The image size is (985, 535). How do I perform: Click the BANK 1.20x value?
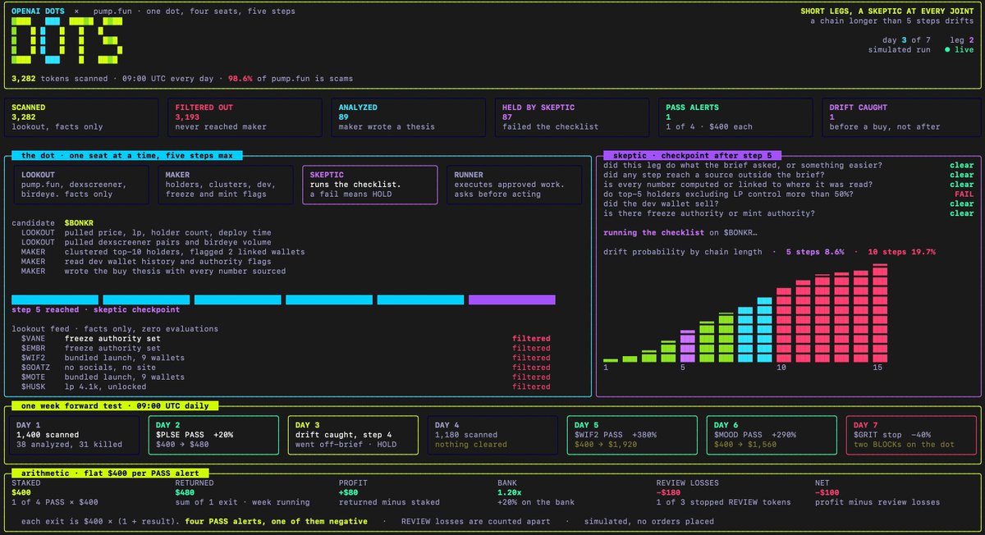[x=510, y=492]
